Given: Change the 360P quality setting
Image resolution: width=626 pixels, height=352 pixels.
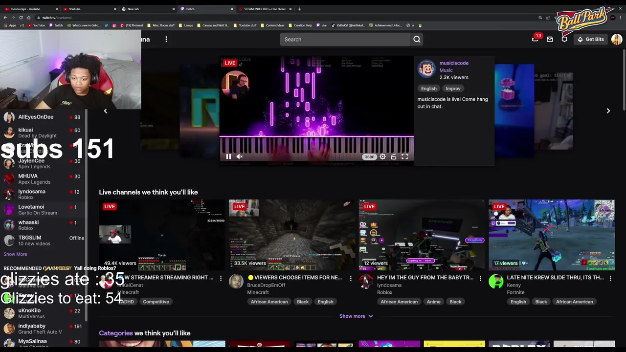Looking at the screenshot, I should [369, 157].
